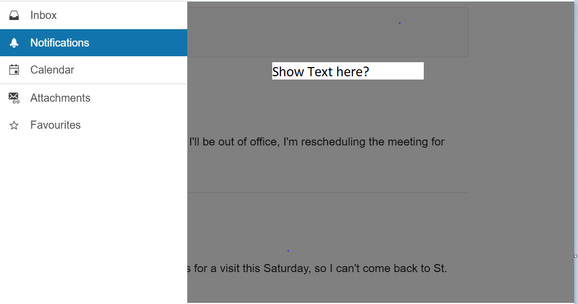Click empty drawer space below Favourites
578x304 pixels.
(x=93, y=216)
